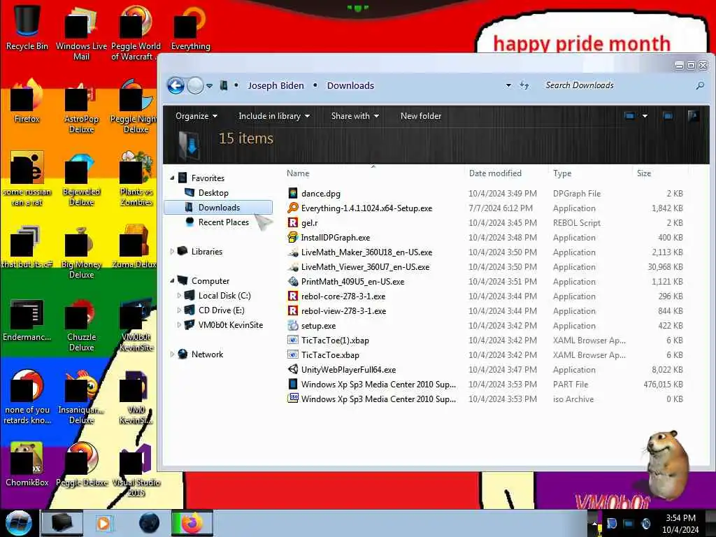Select the Everything-1.4.1.1024.x64-Setup.exe icon

293,208
